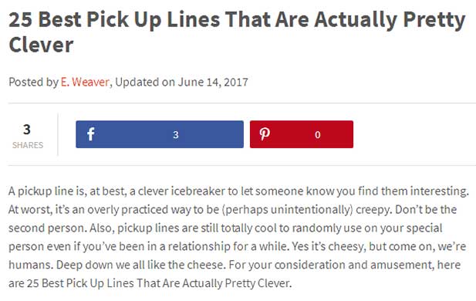Click the Facebook f icon
Viewport: 476px width, 301px height.
(90, 134)
